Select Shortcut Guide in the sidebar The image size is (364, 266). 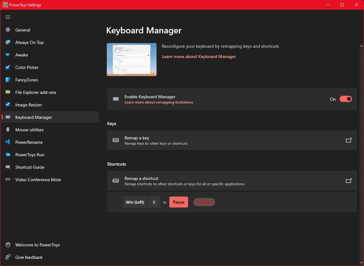(x=50, y=167)
